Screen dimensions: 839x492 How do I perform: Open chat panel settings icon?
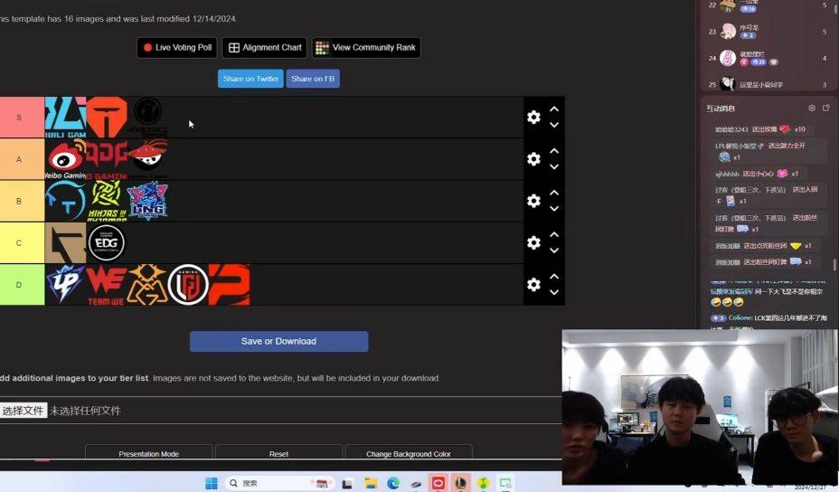point(812,109)
